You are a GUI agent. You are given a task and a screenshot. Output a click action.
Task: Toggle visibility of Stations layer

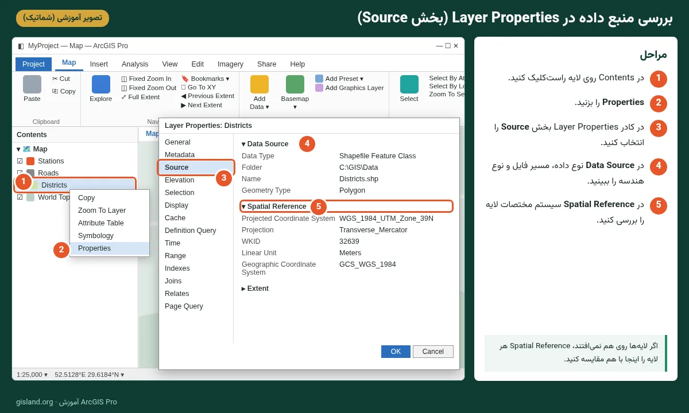(x=20, y=161)
